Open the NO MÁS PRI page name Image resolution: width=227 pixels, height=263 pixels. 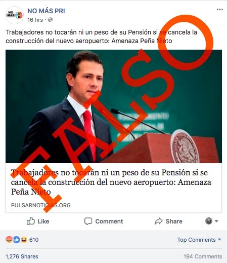(x=46, y=11)
